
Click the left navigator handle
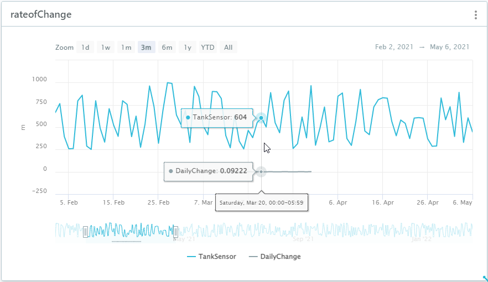[86, 232]
